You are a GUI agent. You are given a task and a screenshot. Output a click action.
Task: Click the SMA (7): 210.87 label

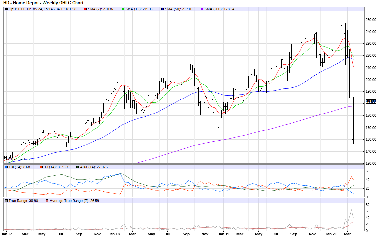[101, 9]
